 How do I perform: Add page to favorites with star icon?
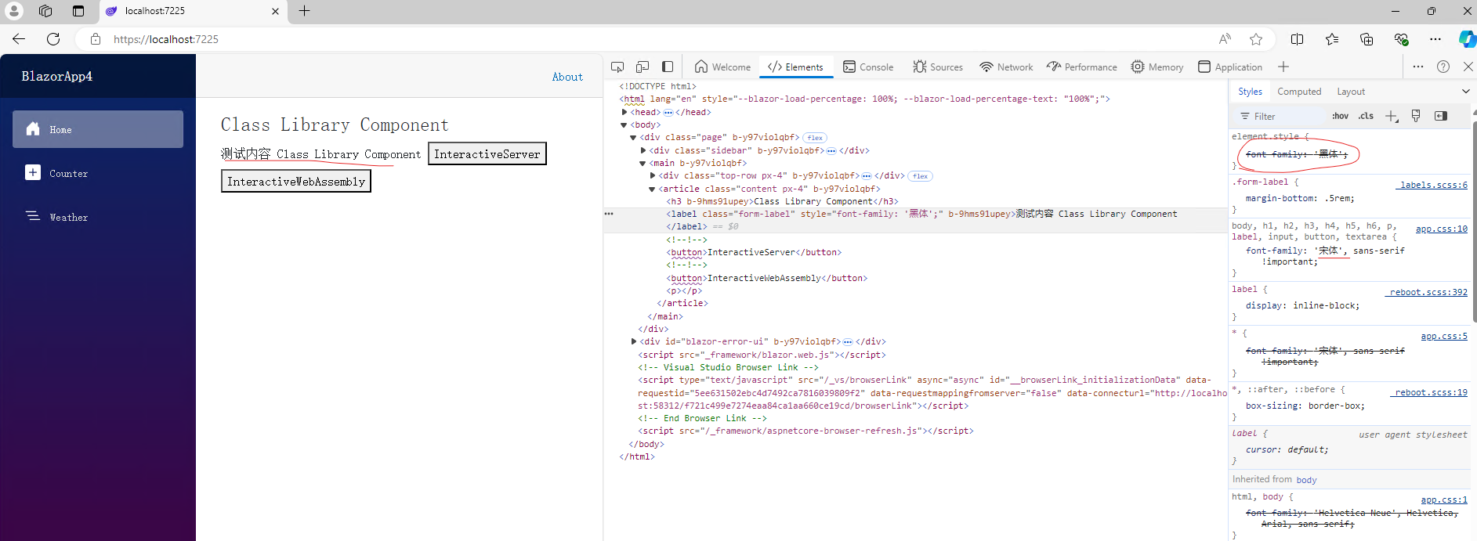click(1256, 39)
